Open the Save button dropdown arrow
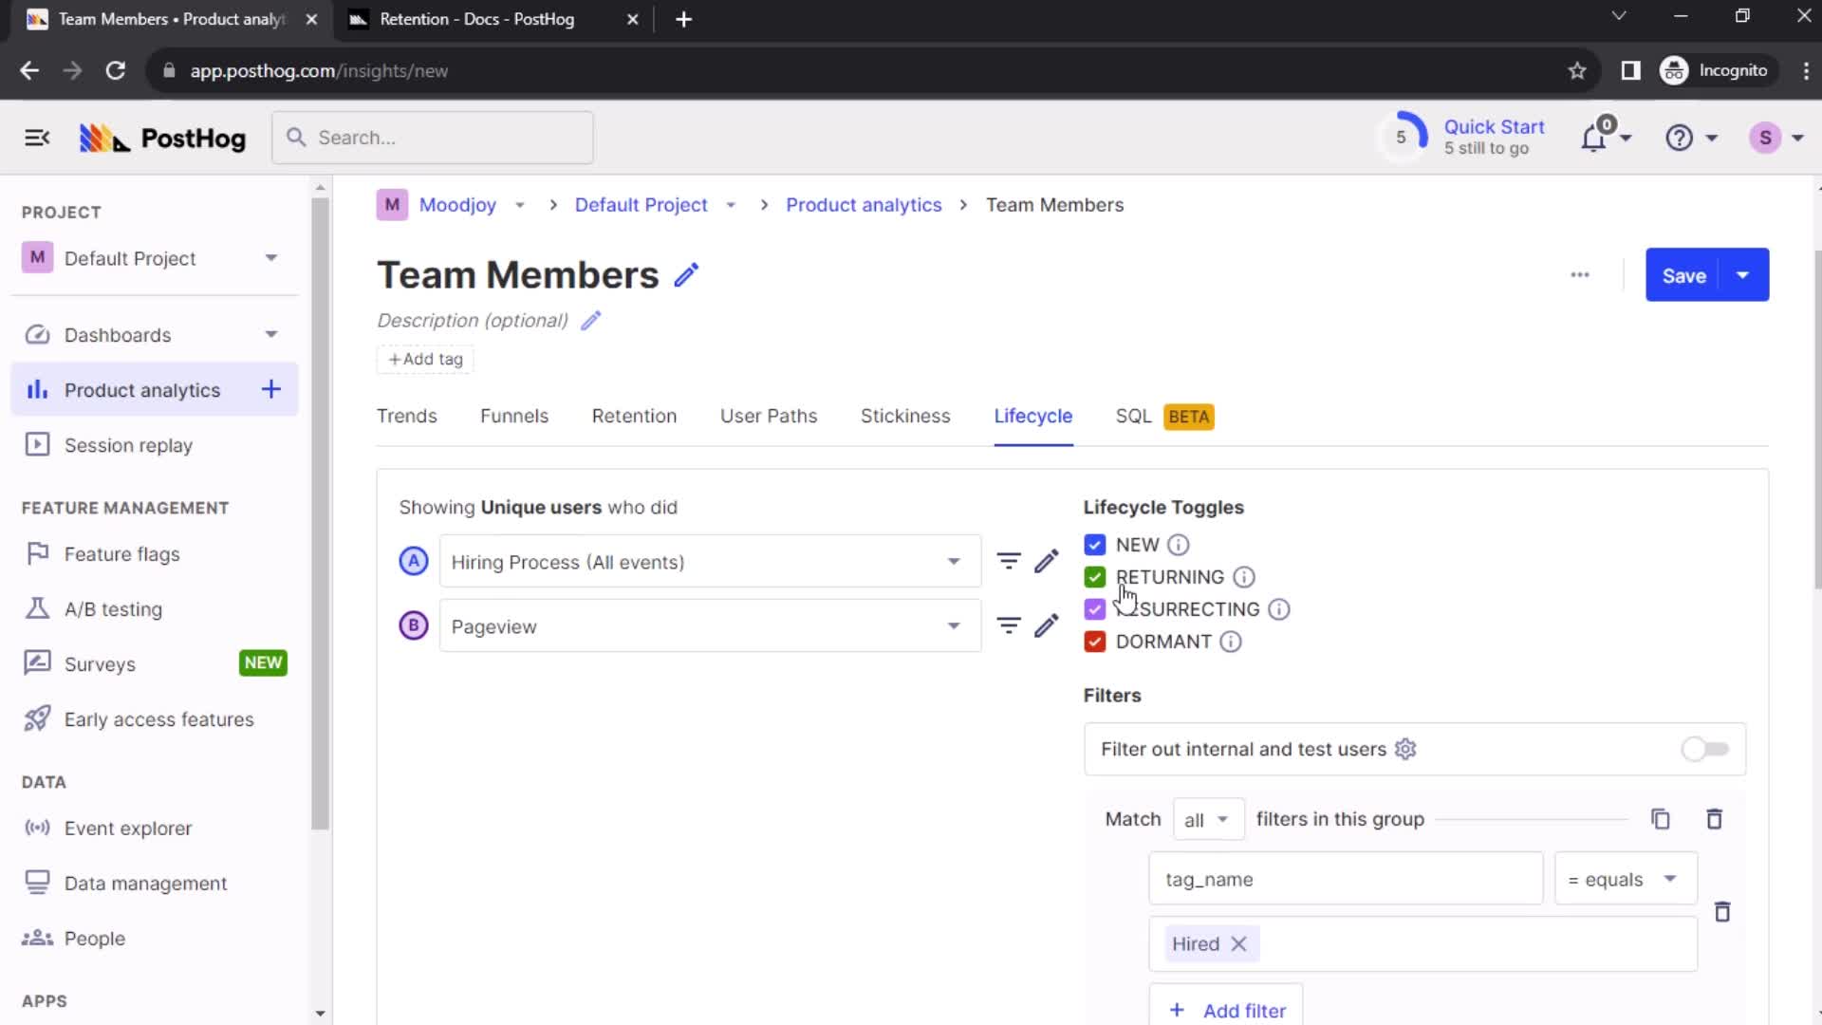 click(1743, 275)
